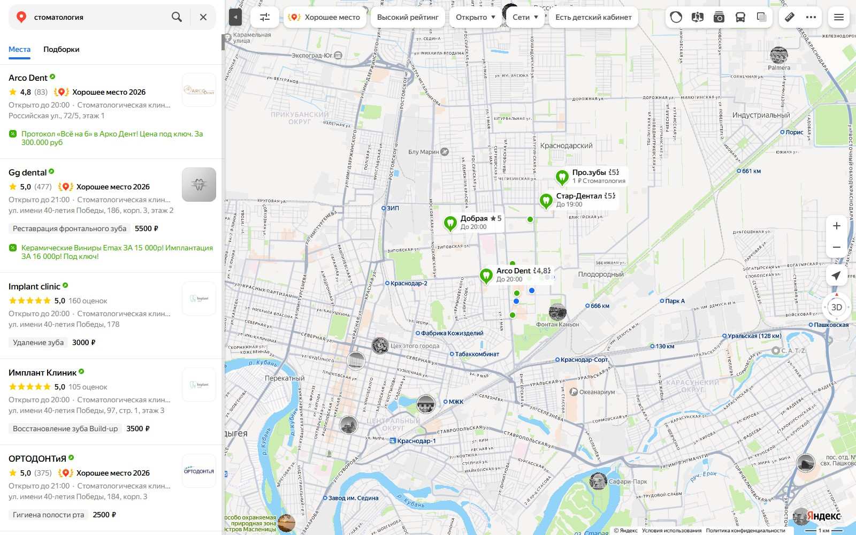Open the Gg dental listing title
This screenshot has height=535, width=856.
tap(27, 173)
